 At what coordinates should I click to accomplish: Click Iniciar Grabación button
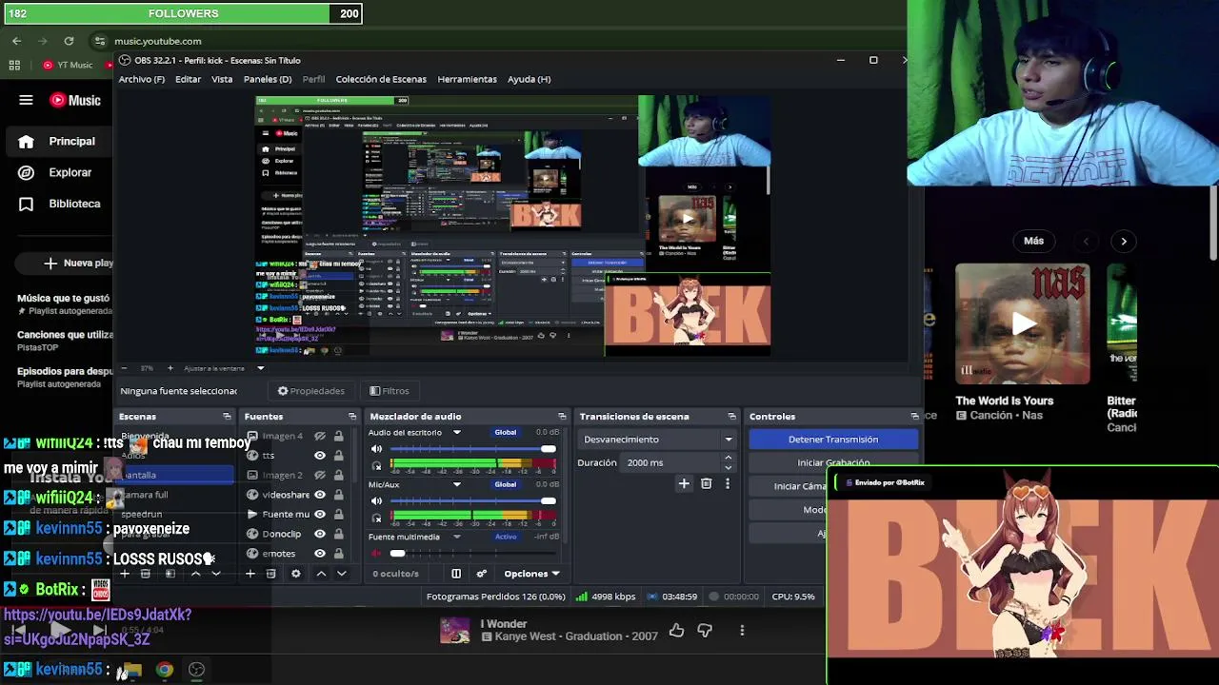[833, 462]
